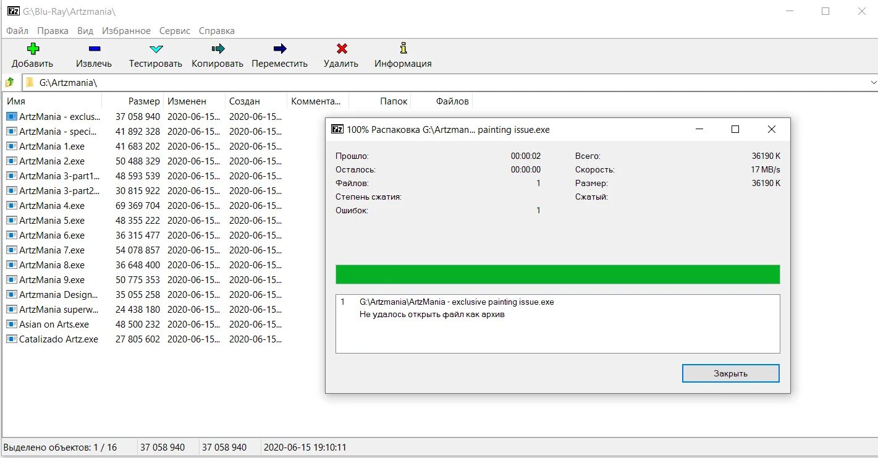
Task: Click file icon of ArtzMania superw row
Action: (12, 309)
